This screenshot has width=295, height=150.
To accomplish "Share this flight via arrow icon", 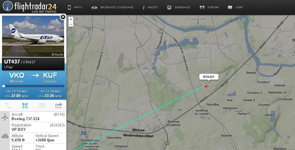I will [x=58, y=106].
